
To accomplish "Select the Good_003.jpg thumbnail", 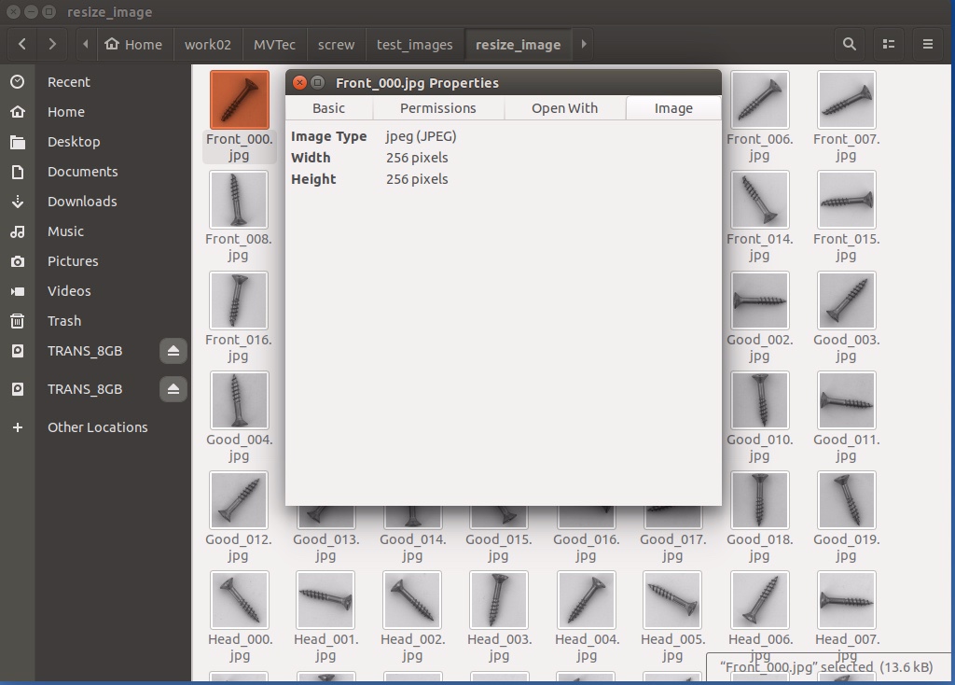I will coord(847,301).
